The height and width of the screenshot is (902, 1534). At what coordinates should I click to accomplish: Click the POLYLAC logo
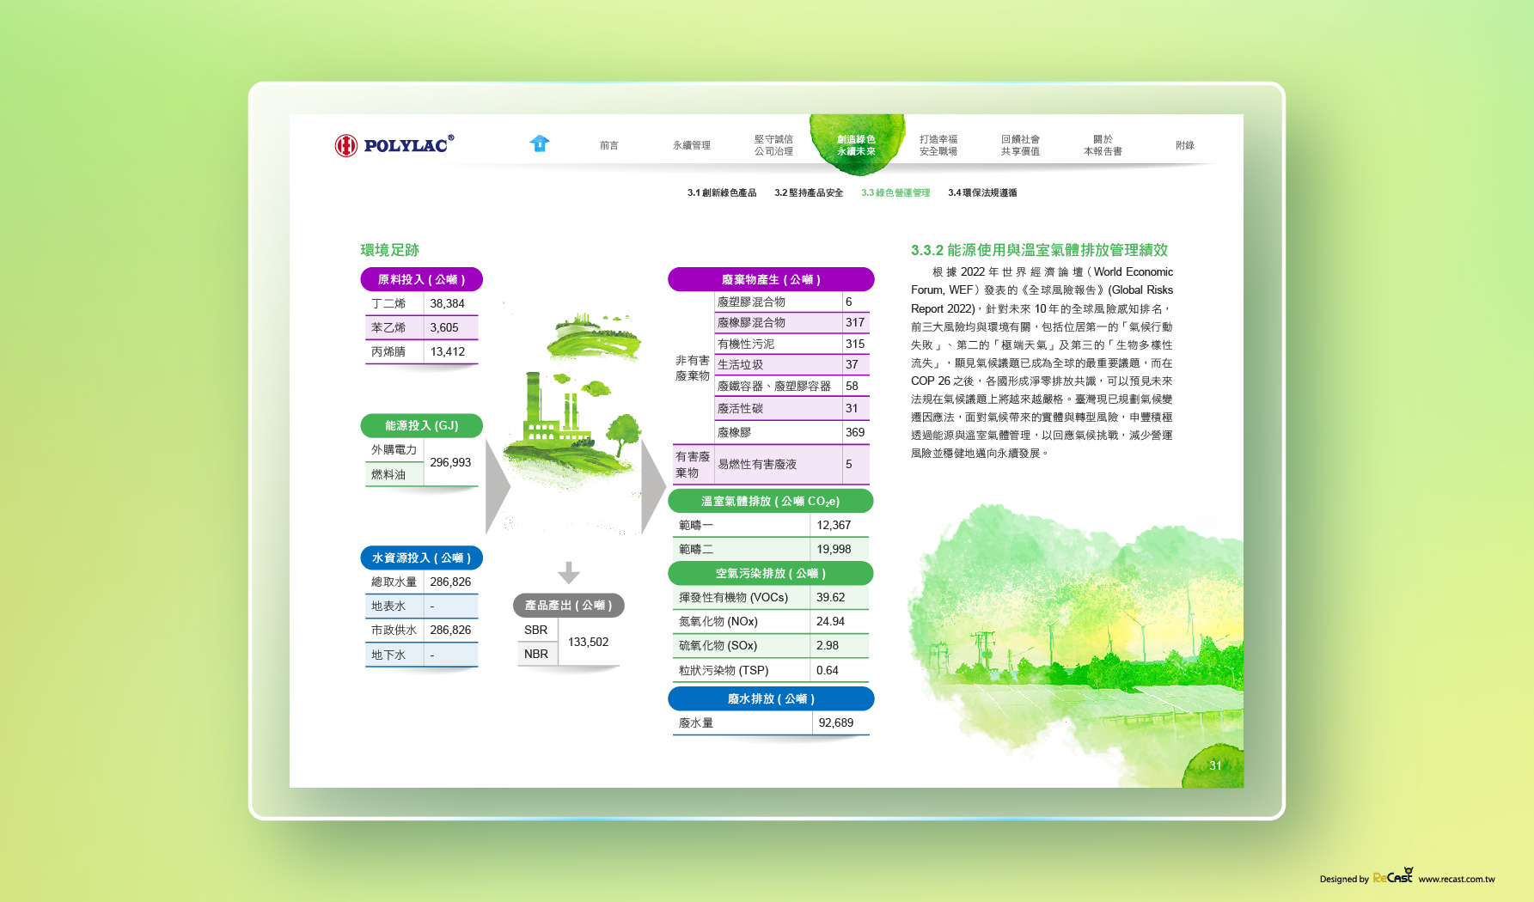click(394, 144)
